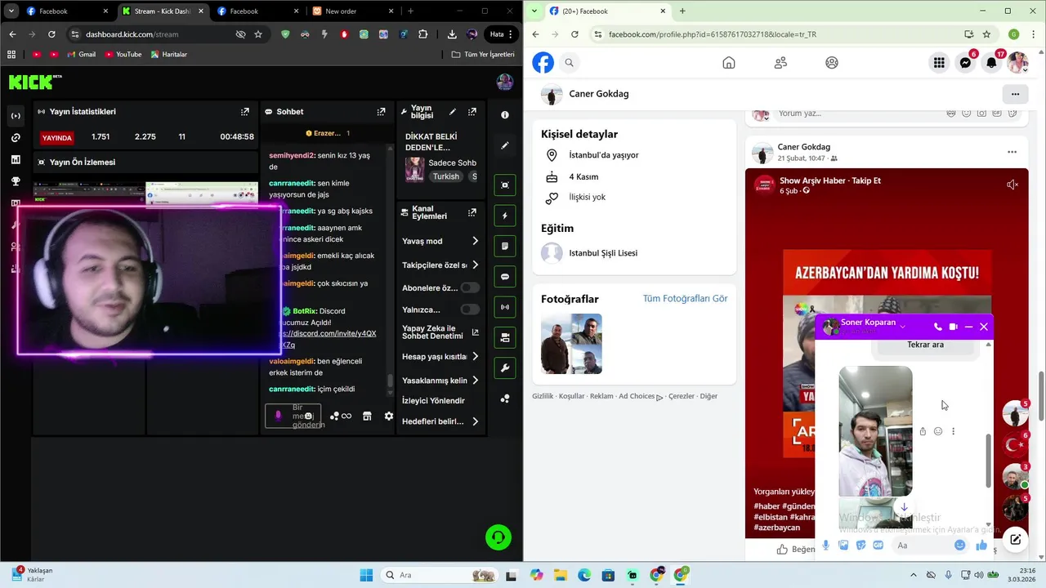Pop out the Kanal Eylemleri panel

pyautogui.click(x=472, y=212)
